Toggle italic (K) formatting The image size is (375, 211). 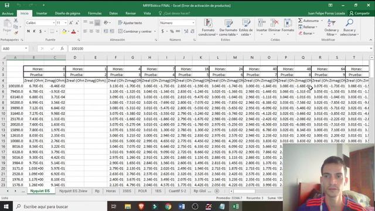coord(35,31)
